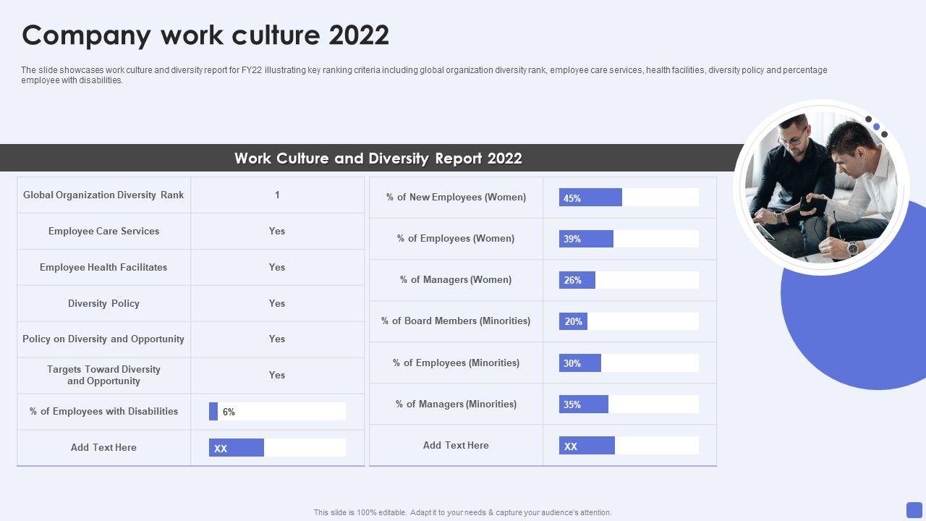The width and height of the screenshot is (926, 521).
Task: Click the 35% Managers (Minorities) bar
Action: (x=583, y=404)
